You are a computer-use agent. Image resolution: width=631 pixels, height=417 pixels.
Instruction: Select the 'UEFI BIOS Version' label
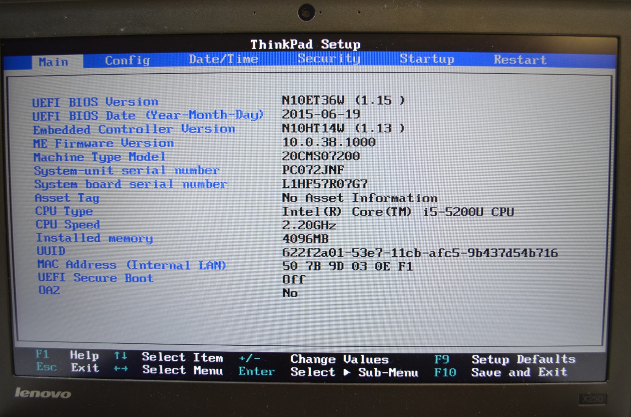(95, 102)
